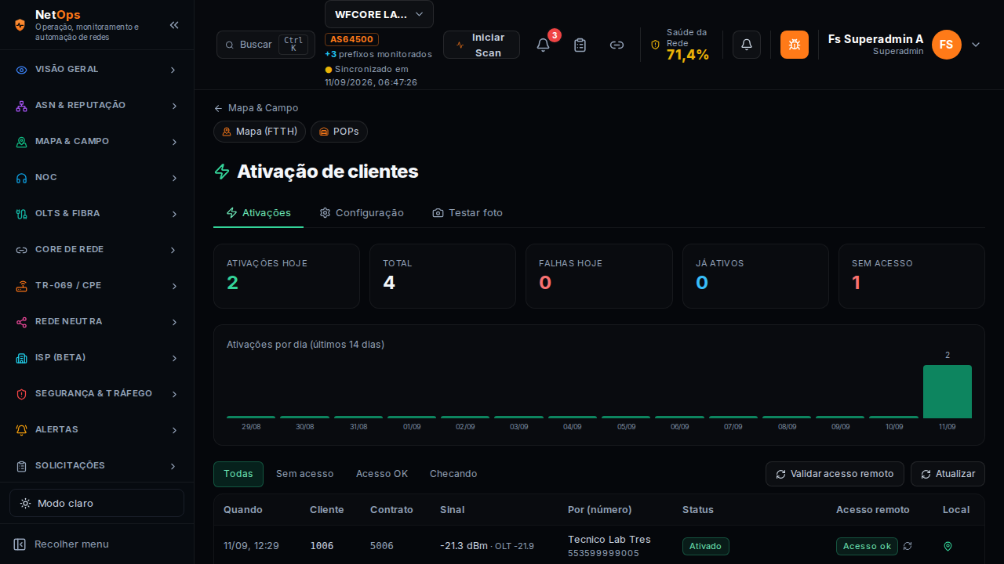
Task: Click contract number 5006
Action: tap(382, 546)
